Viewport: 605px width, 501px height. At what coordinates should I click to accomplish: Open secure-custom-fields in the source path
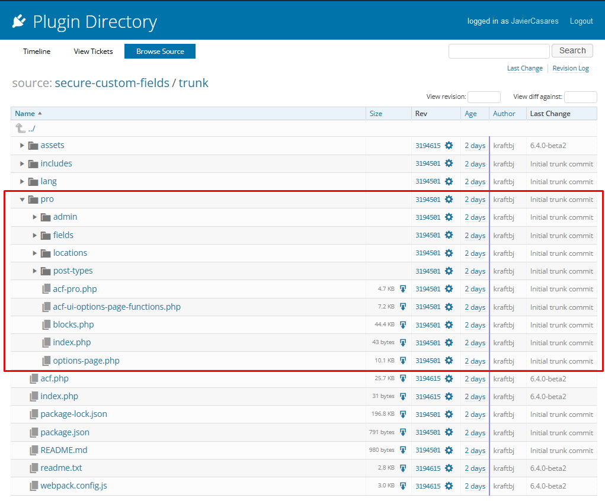coord(112,83)
